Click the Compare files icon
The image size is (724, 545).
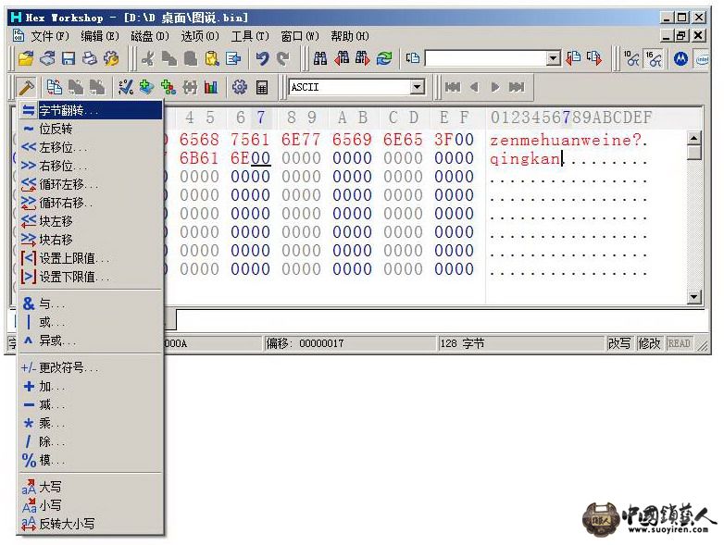click(x=55, y=87)
